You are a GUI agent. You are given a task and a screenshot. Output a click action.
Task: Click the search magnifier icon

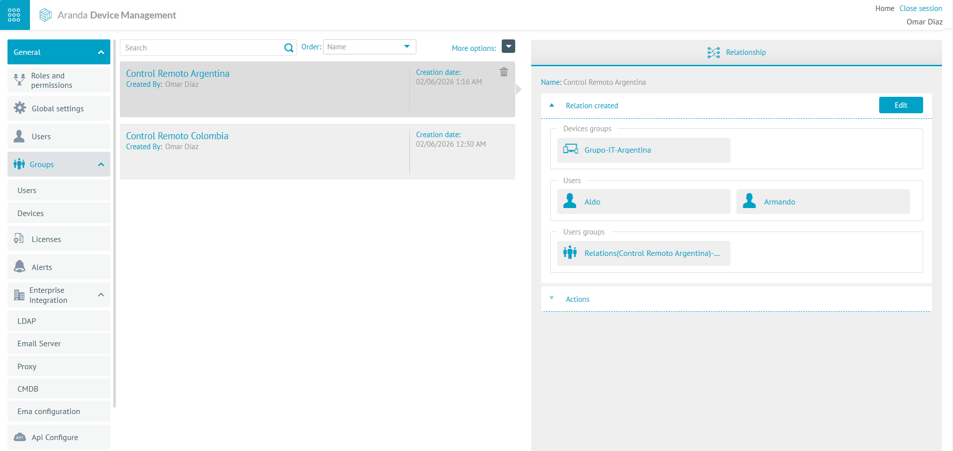click(x=289, y=48)
